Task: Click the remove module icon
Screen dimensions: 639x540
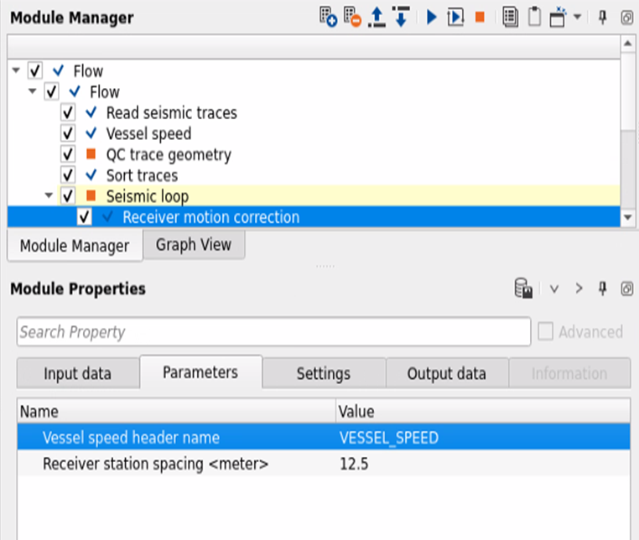Action: (x=352, y=17)
